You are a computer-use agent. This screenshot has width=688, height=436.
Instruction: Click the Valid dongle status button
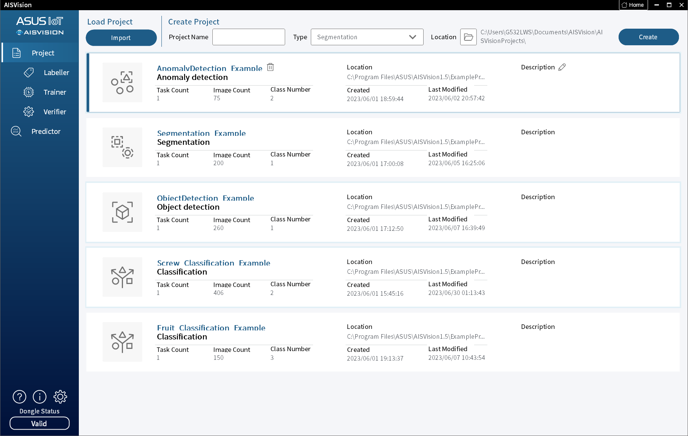pyautogui.click(x=40, y=423)
